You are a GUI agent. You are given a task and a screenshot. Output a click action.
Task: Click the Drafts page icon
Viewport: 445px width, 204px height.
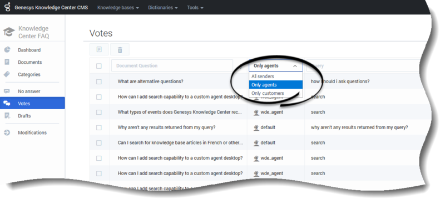coord(7,115)
